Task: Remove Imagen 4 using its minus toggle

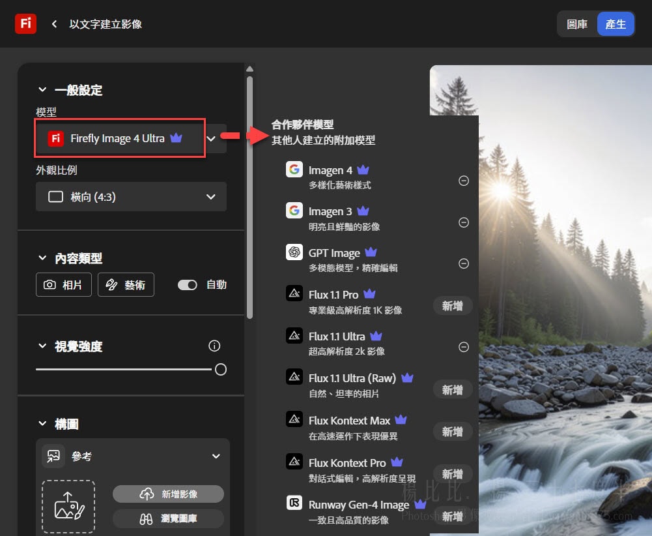Action: pos(463,181)
